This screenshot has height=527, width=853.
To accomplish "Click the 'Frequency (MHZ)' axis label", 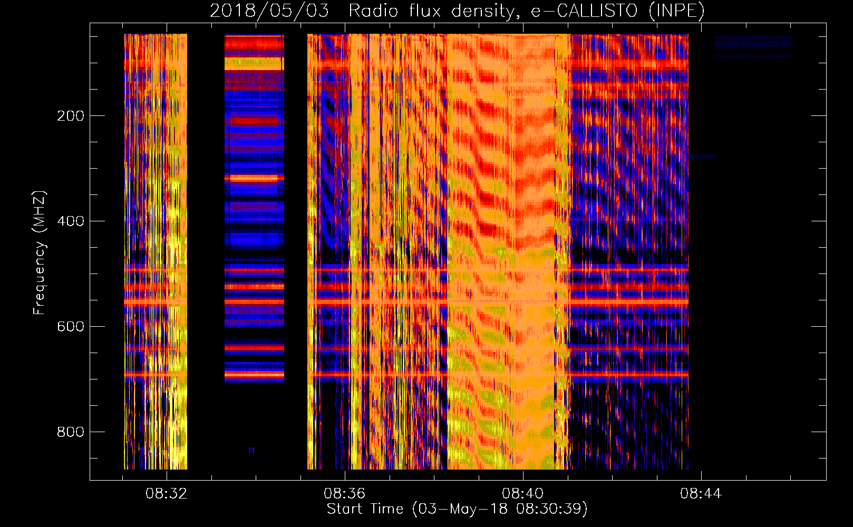I will click(x=40, y=253).
